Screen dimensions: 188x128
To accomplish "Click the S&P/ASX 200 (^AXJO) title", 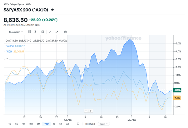I will click(x=26, y=10).
